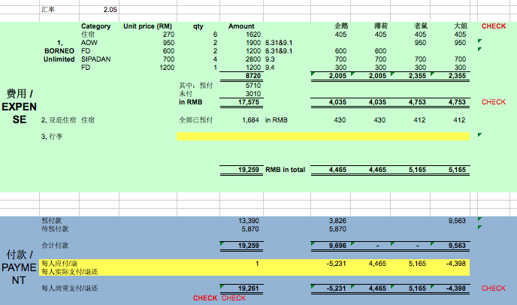Screen dimensions: 517x305
Task: Select the prepaid amount cell 5710
Action: click(253, 86)
